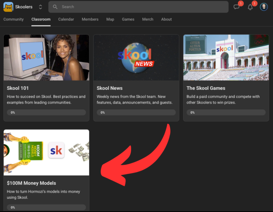273x212 pixels.
Task: Go to the Members tab
Action: (90, 19)
